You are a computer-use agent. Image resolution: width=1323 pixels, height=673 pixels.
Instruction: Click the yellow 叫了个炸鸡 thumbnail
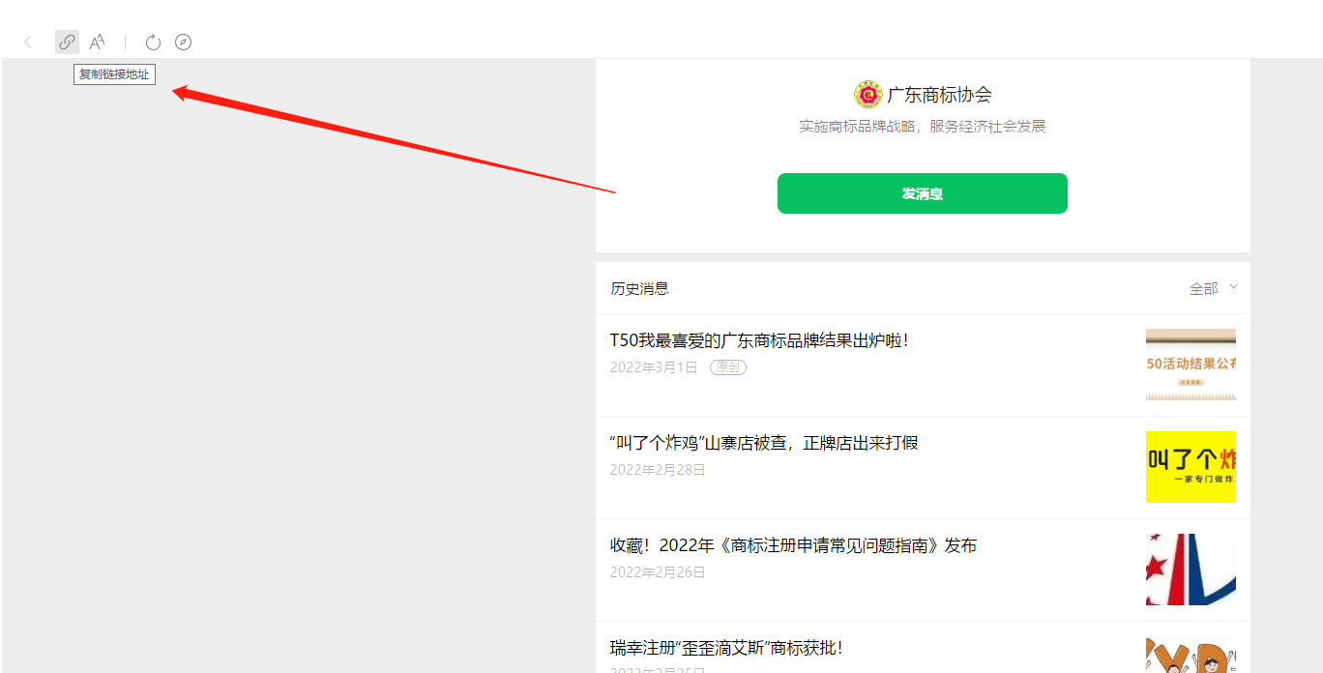(x=1191, y=467)
